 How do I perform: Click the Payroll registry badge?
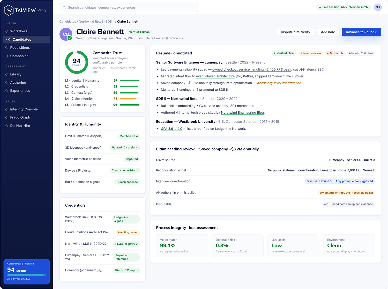(x=126, y=244)
